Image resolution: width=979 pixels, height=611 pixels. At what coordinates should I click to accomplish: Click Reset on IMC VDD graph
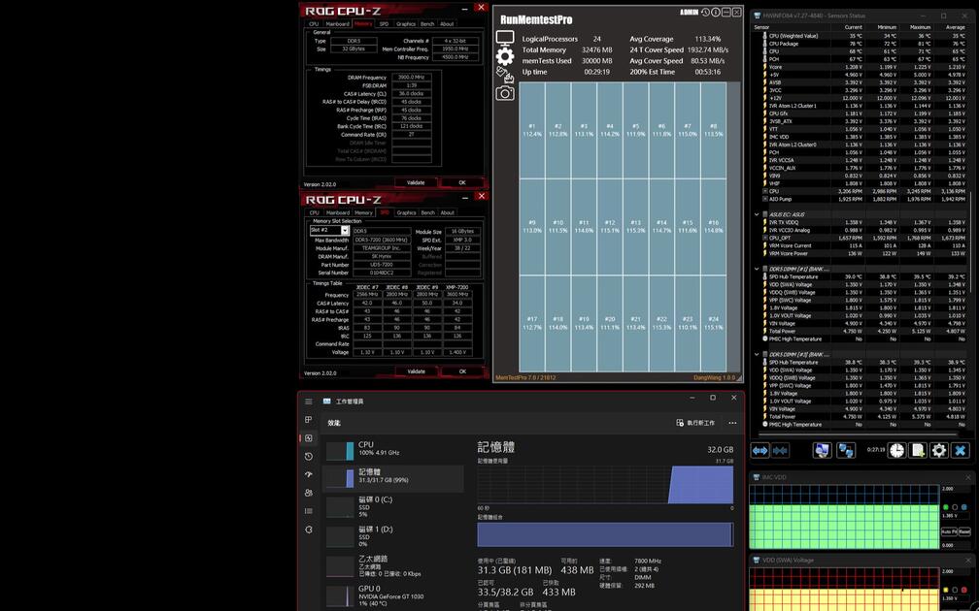click(x=964, y=531)
